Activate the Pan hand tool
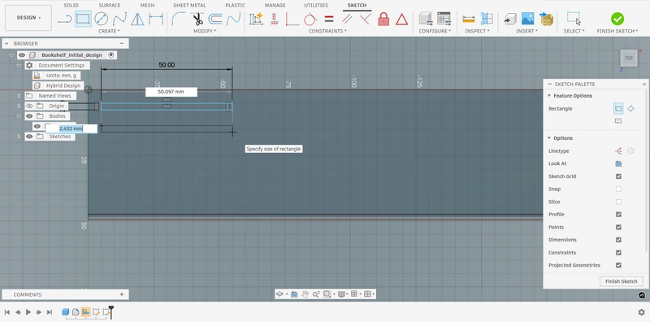The width and height of the screenshot is (650, 322). click(305, 294)
